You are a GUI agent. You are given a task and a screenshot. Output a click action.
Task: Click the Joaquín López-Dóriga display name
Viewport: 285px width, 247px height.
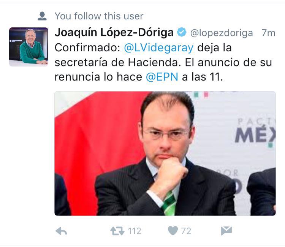tap(114, 33)
